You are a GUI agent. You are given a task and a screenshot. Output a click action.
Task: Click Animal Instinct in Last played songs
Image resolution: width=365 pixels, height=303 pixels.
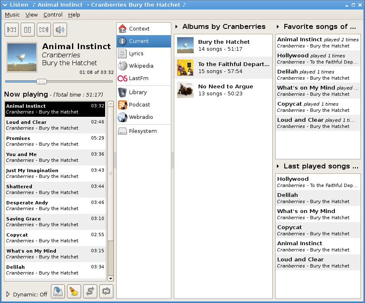[318, 246]
